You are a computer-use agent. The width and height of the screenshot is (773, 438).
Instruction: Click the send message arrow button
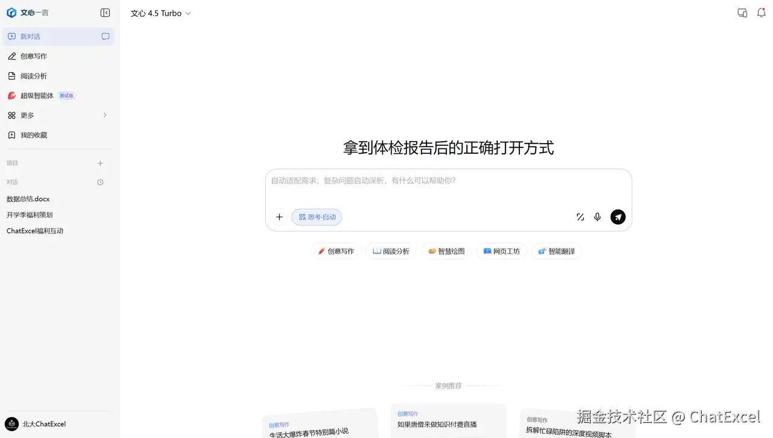(x=618, y=217)
